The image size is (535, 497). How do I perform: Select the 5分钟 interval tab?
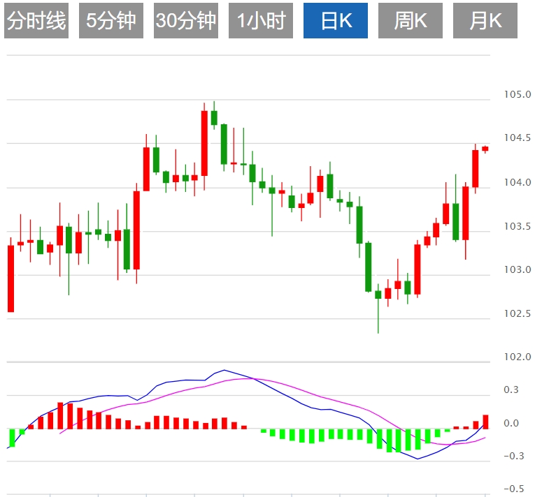coord(111,20)
